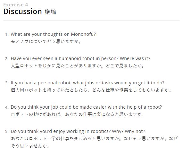The image size is (182, 154).
Task: Click the Exercise 4 label
Action: click(x=16, y=5)
